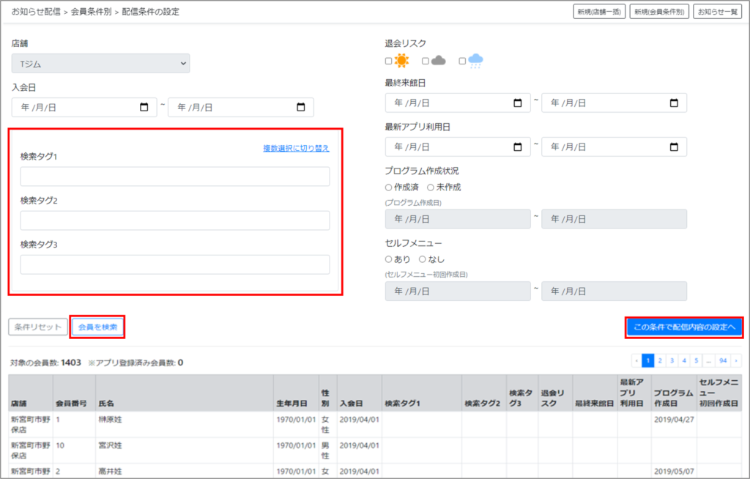Image resolution: width=750 pixels, height=479 pixels.
Task: Click the 検索タグ1 input field
Action: click(x=174, y=177)
